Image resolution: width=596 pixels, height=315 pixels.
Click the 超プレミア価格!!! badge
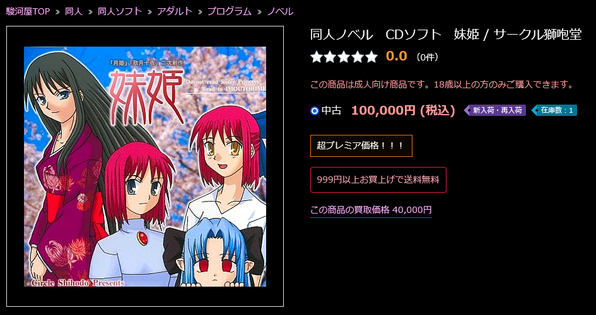pyautogui.click(x=361, y=146)
